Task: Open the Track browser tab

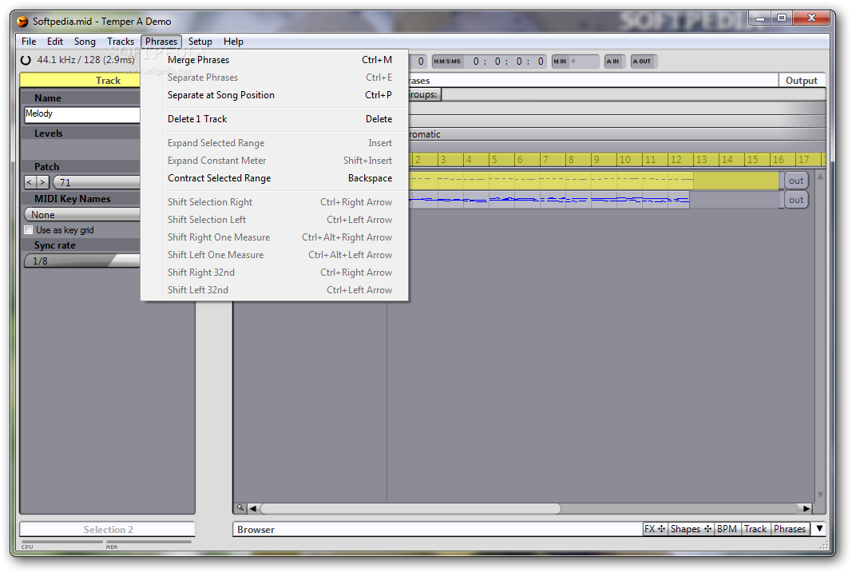Action: click(755, 529)
